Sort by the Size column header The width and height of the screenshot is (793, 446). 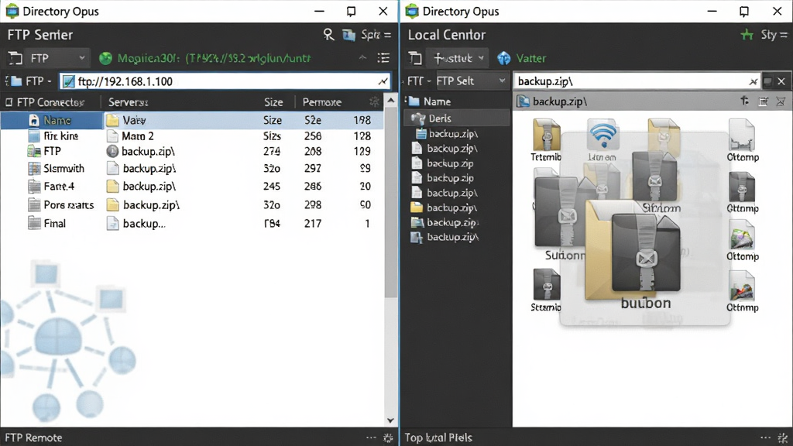pos(273,102)
